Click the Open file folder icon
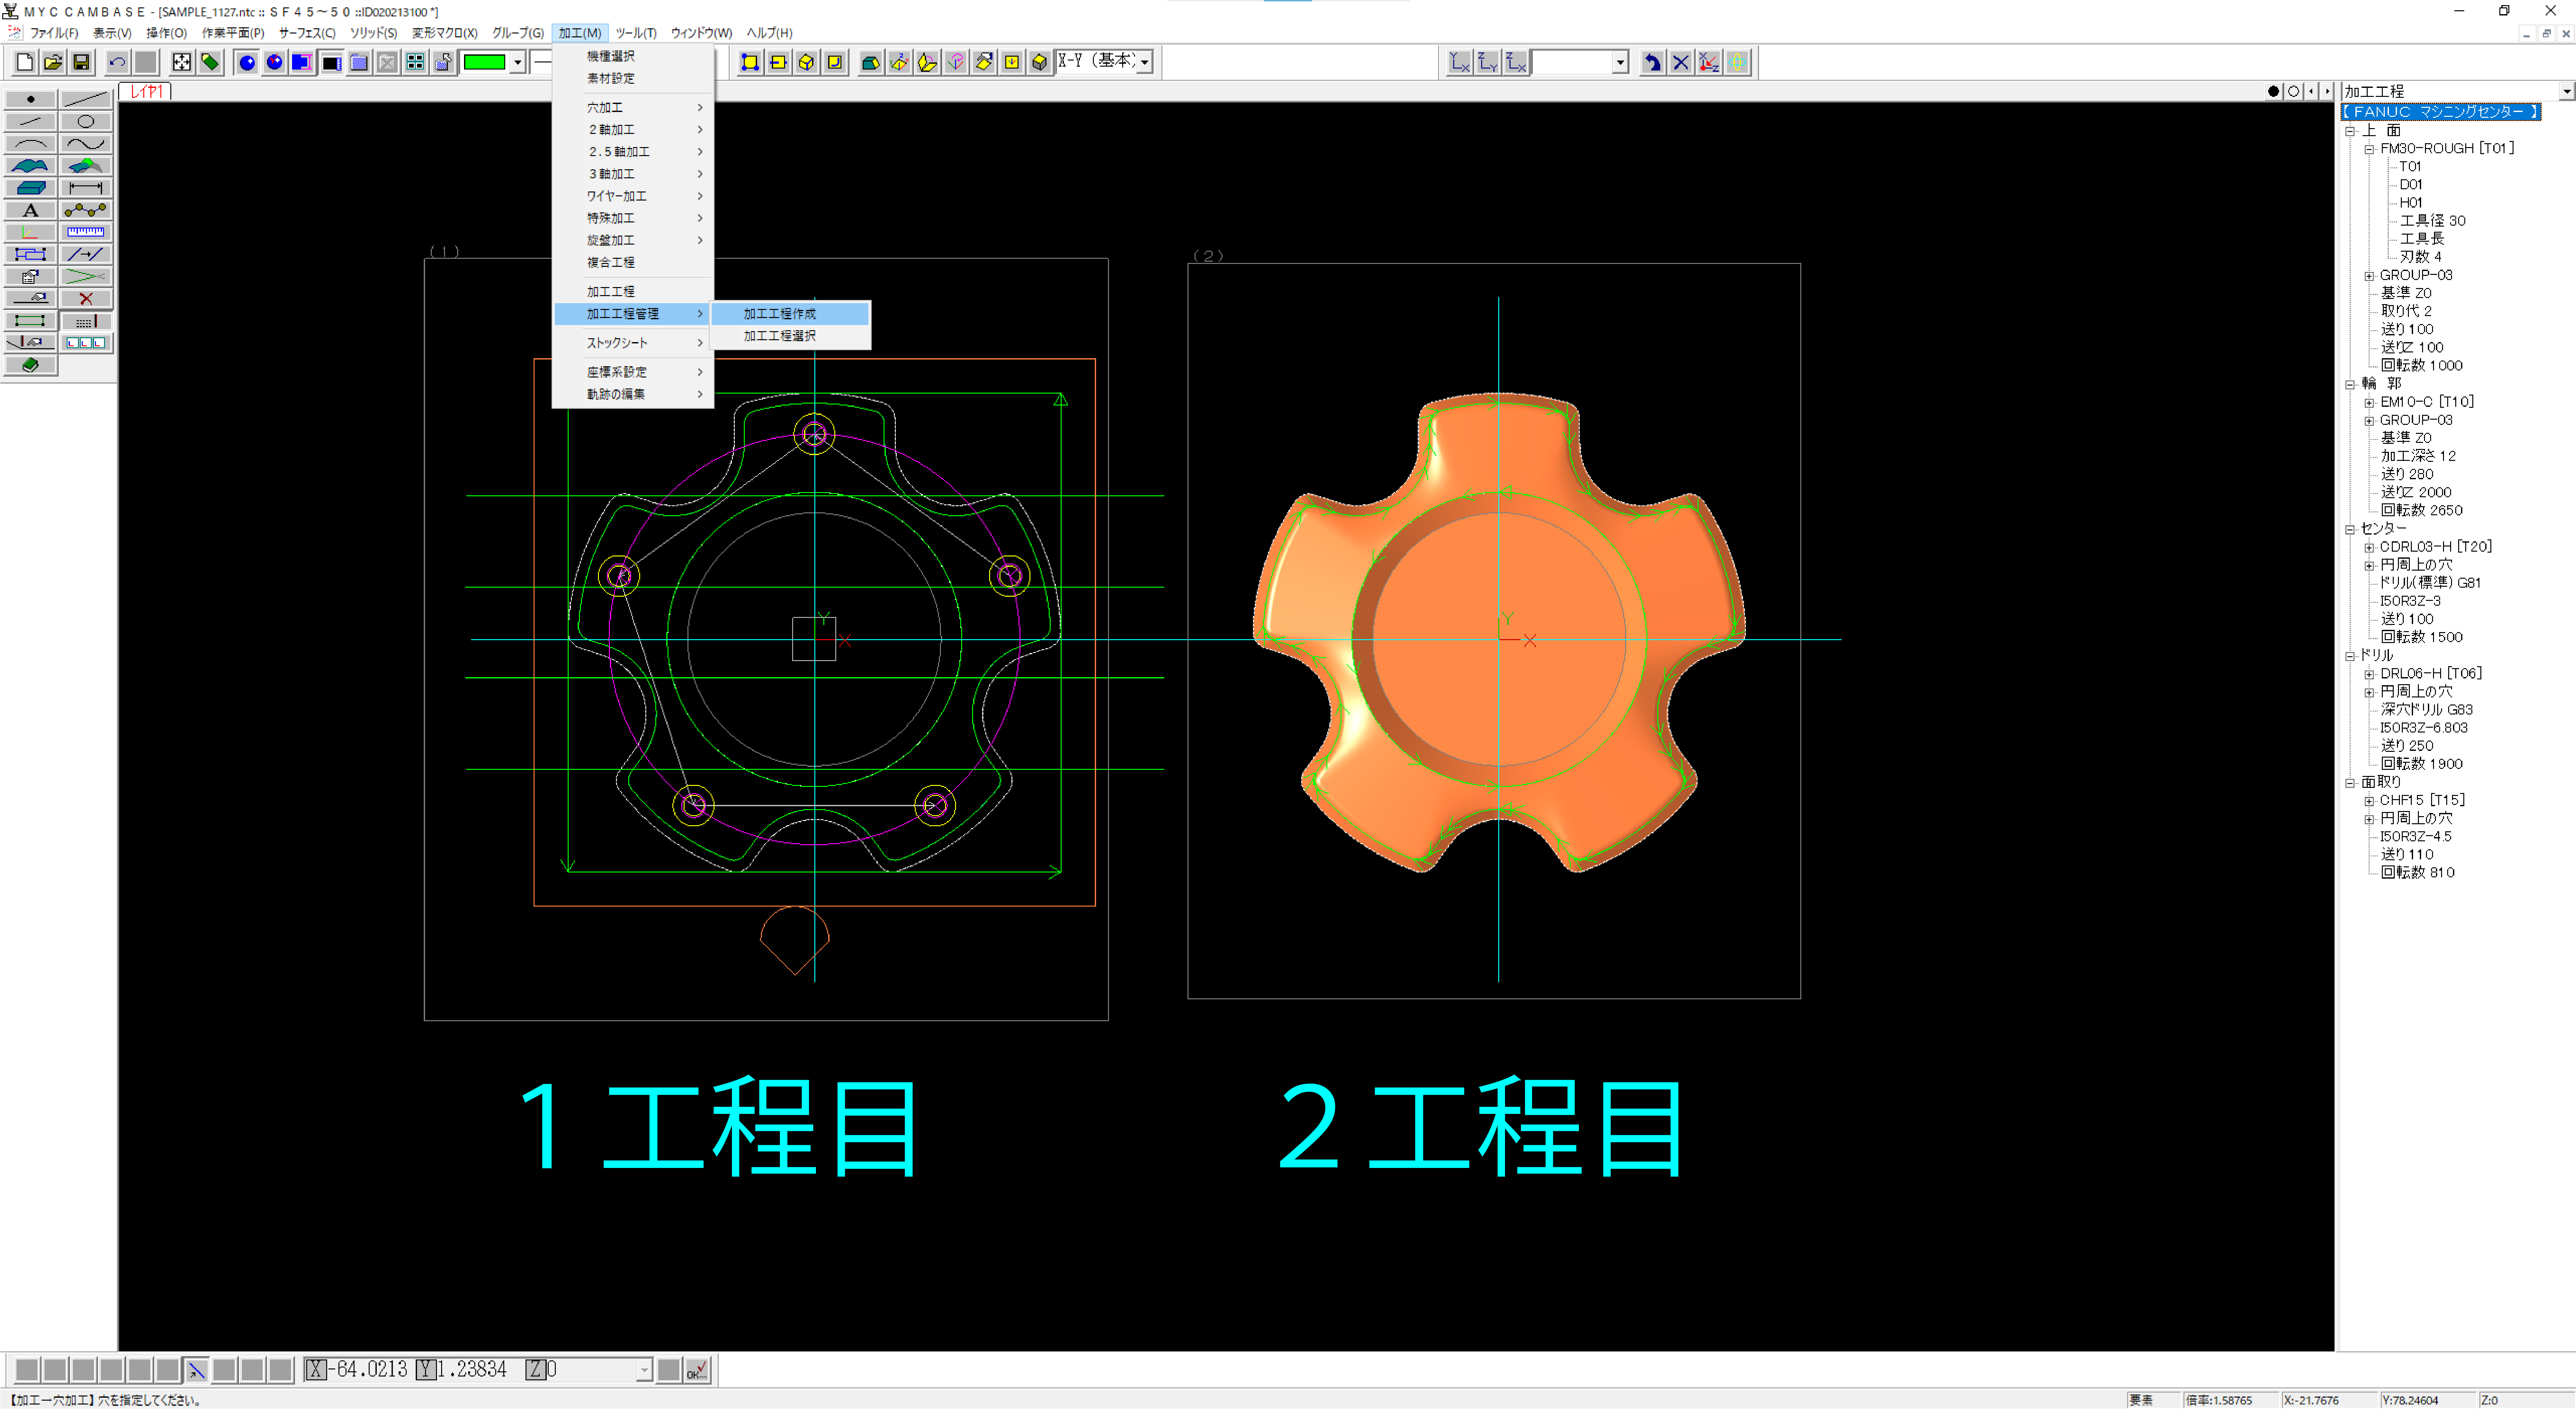The image size is (2576, 1409). [x=53, y=62]
